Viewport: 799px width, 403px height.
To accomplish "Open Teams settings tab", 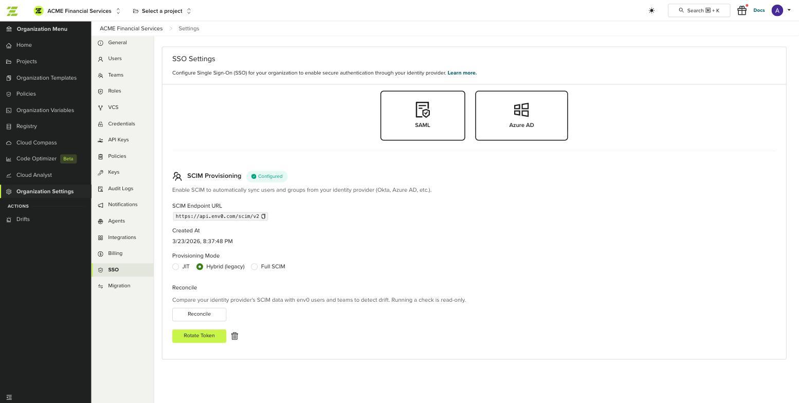I will pos(122,75).
